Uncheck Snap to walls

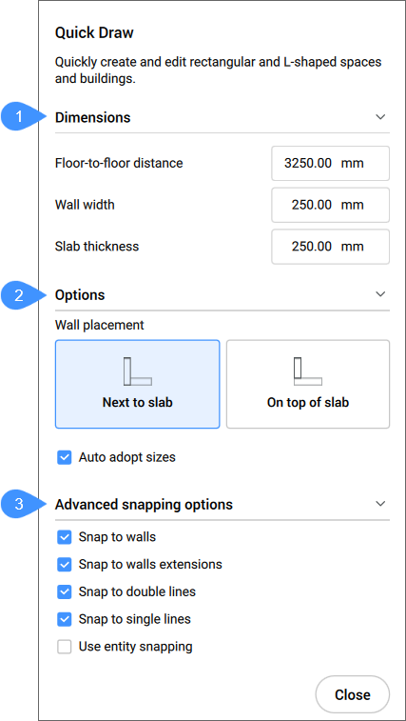pos(65,537)
